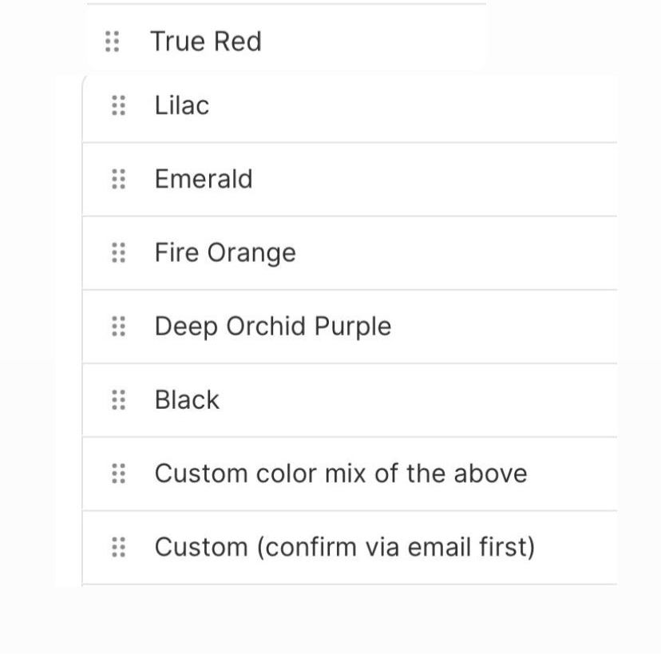Choose the Lilac color option

tap(182, 105)
